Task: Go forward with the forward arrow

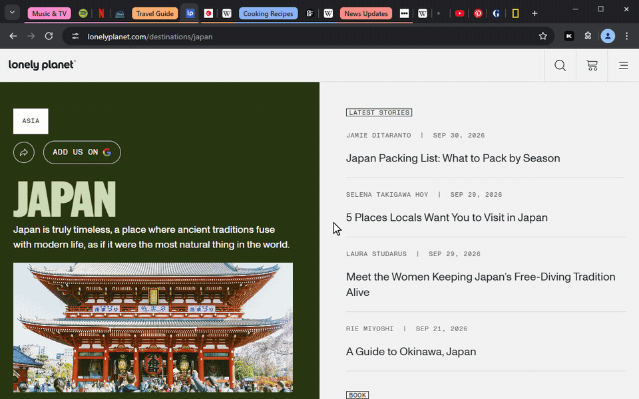Action: tap(31, 36)
